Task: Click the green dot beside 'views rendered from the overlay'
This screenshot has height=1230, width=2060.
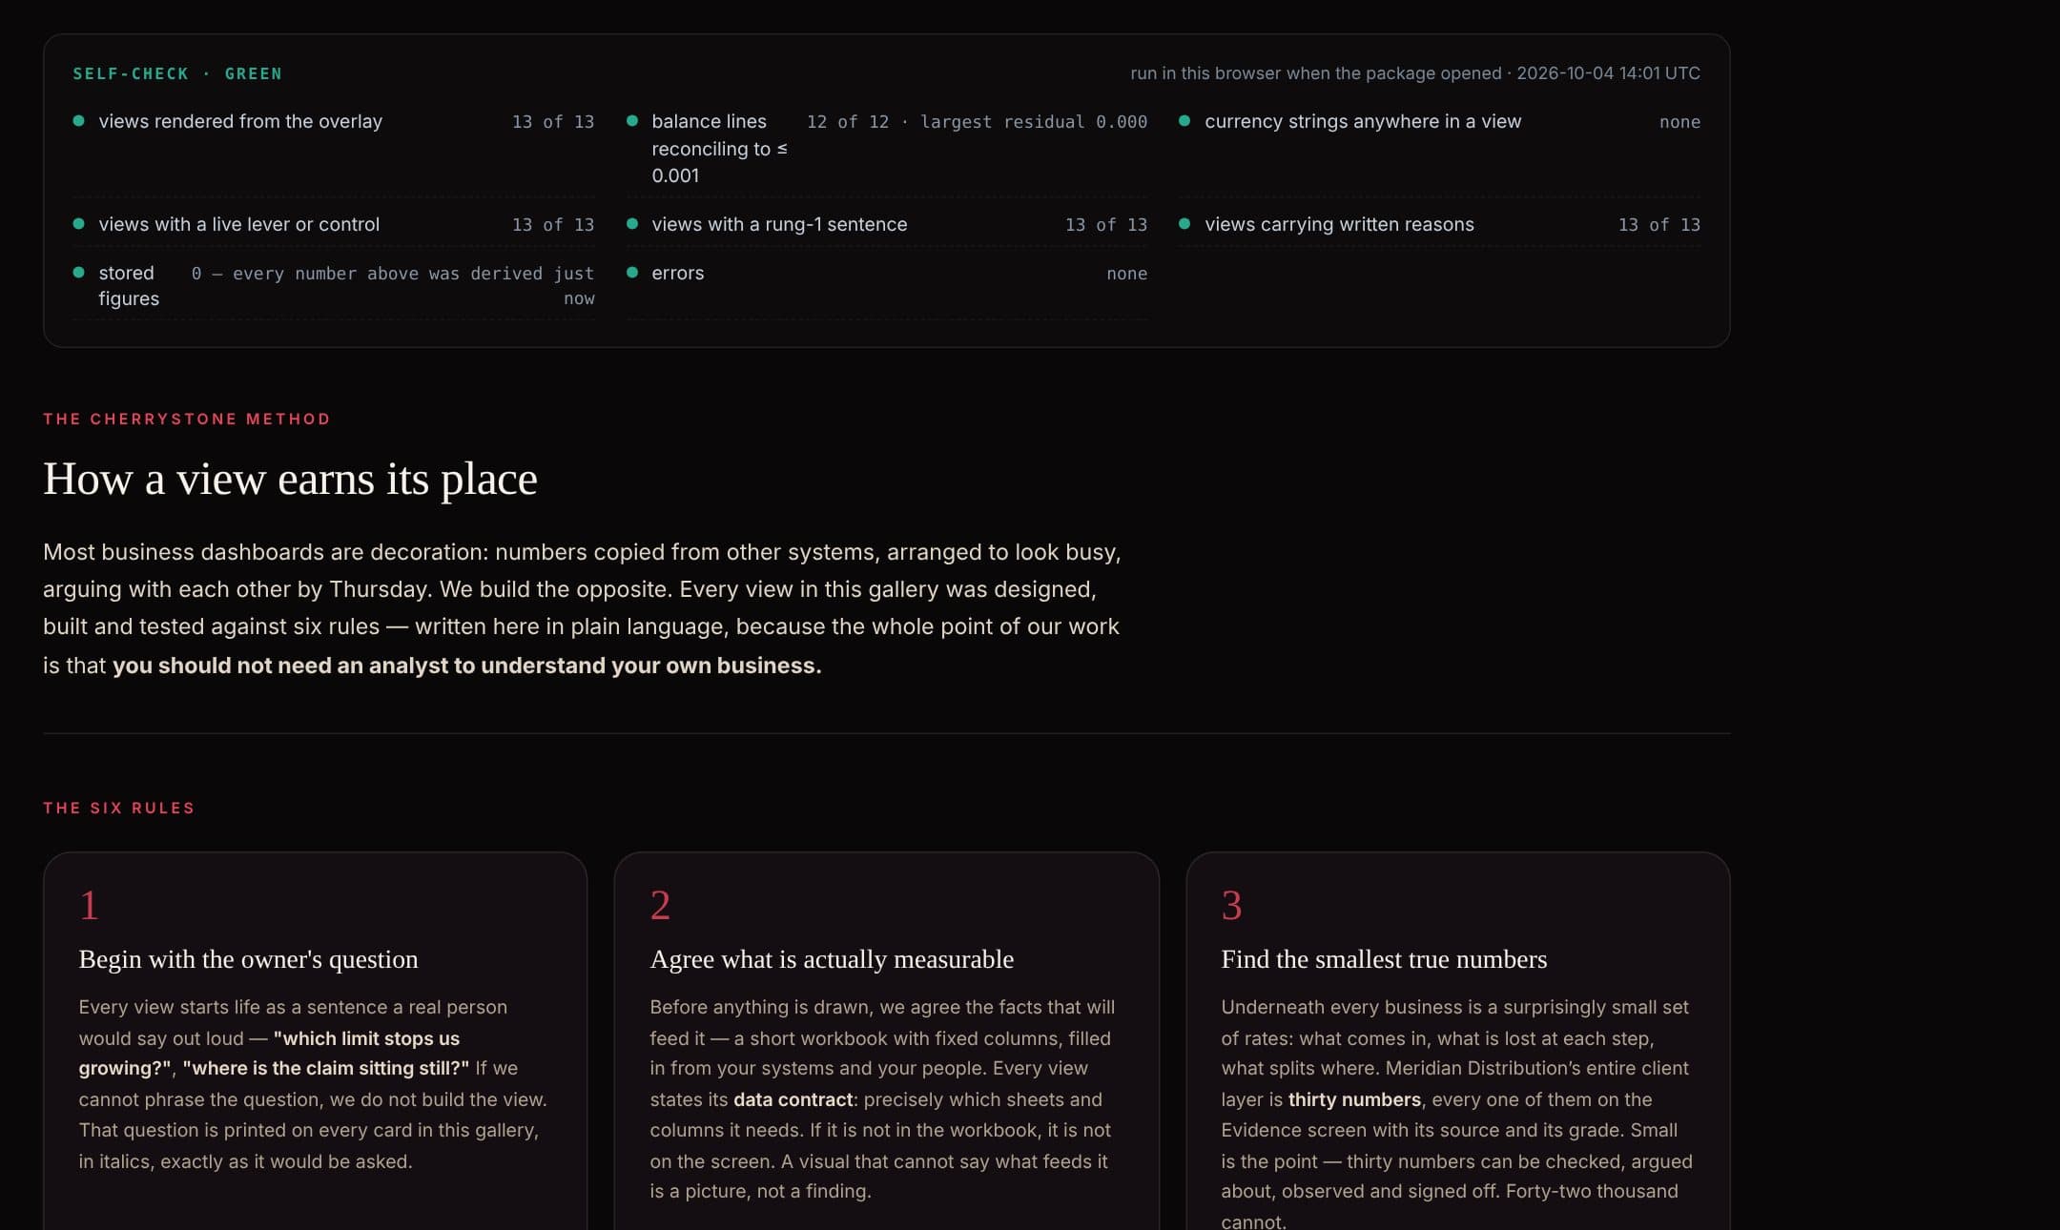Action: (79, 121)
